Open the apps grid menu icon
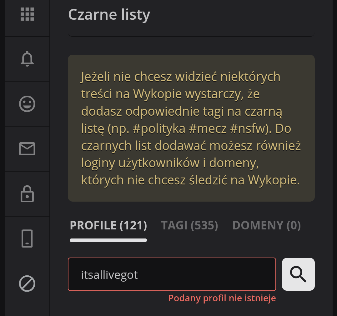The image size is (337, 316). pyautogui.click(x=27, y=14)
